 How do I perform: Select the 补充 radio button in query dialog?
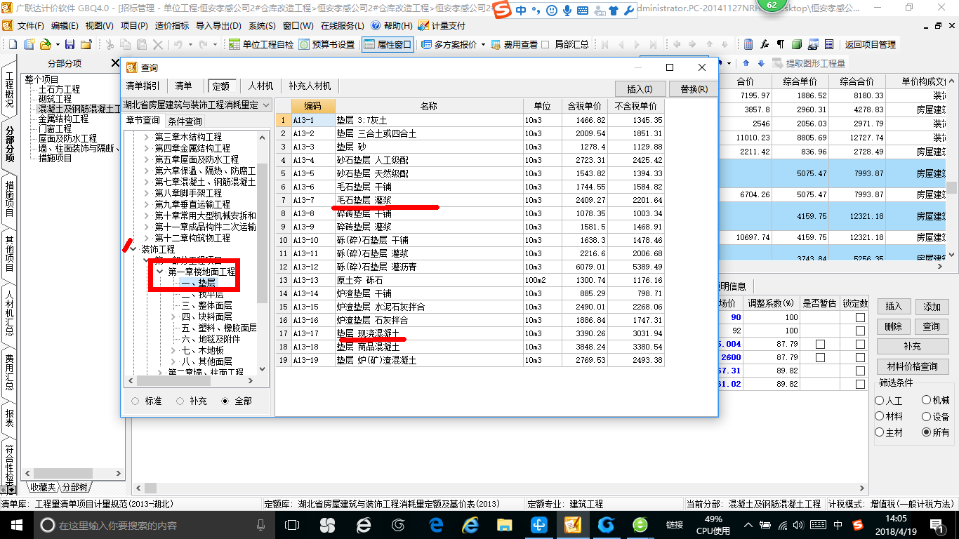[x=180, y=401]
